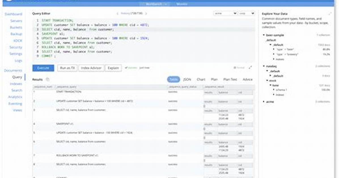Screen dimensions: 339x178
Task: Switch results view to Plan
Action: point(214,79)
